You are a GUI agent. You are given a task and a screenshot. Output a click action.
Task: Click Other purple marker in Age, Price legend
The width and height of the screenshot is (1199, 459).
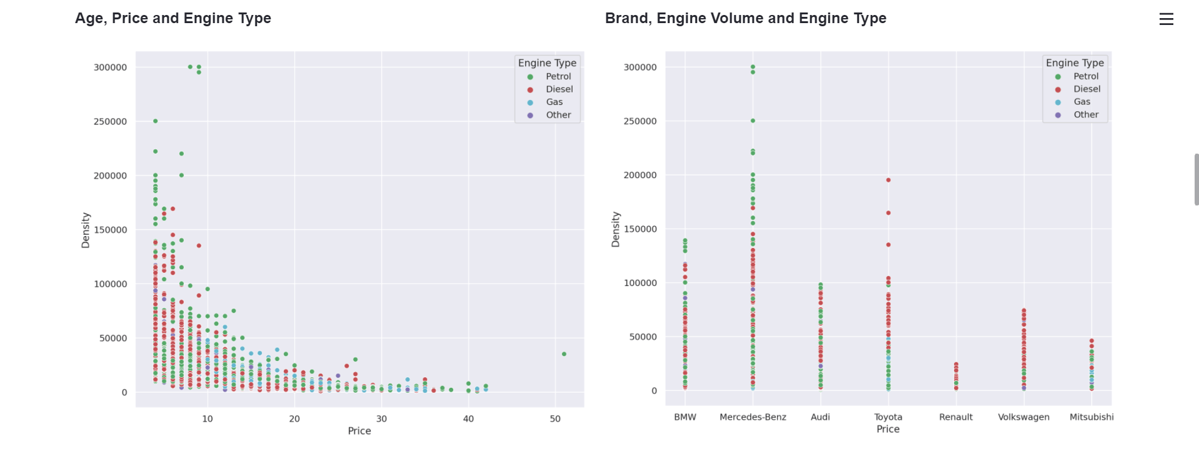pyautogui.click(x=530, y=116)
